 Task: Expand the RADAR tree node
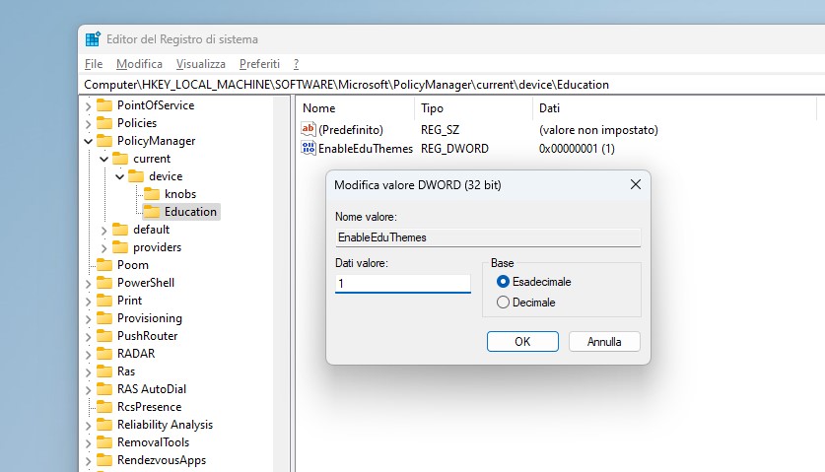pos(89,355)
